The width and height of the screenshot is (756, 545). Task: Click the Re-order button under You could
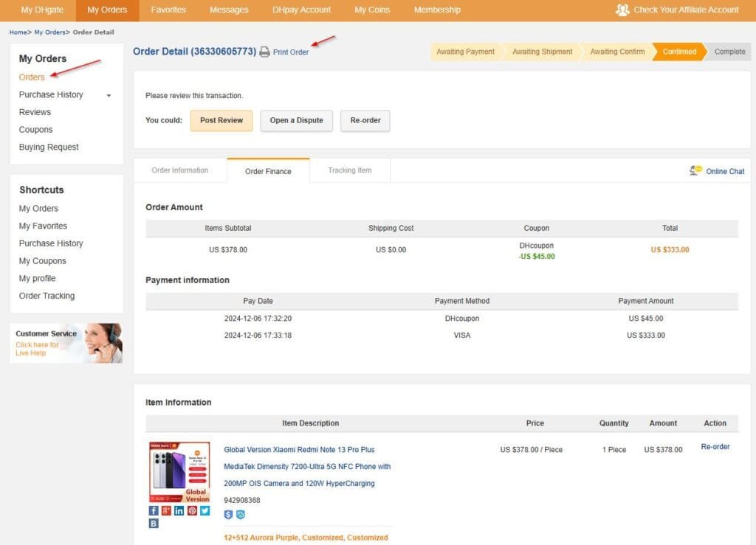coord(365,120)
